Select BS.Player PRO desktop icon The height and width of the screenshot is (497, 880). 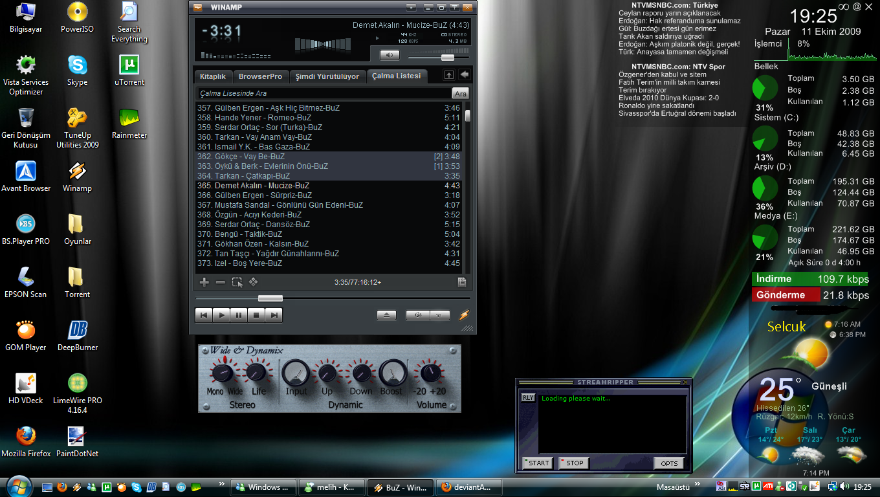[x=26, y=230]
